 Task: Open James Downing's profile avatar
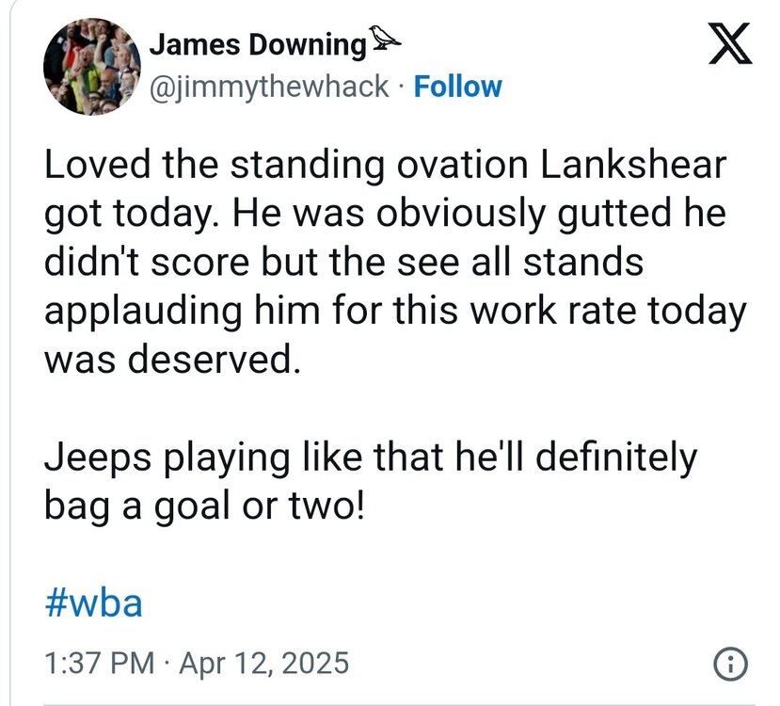(x=91, y=66)
